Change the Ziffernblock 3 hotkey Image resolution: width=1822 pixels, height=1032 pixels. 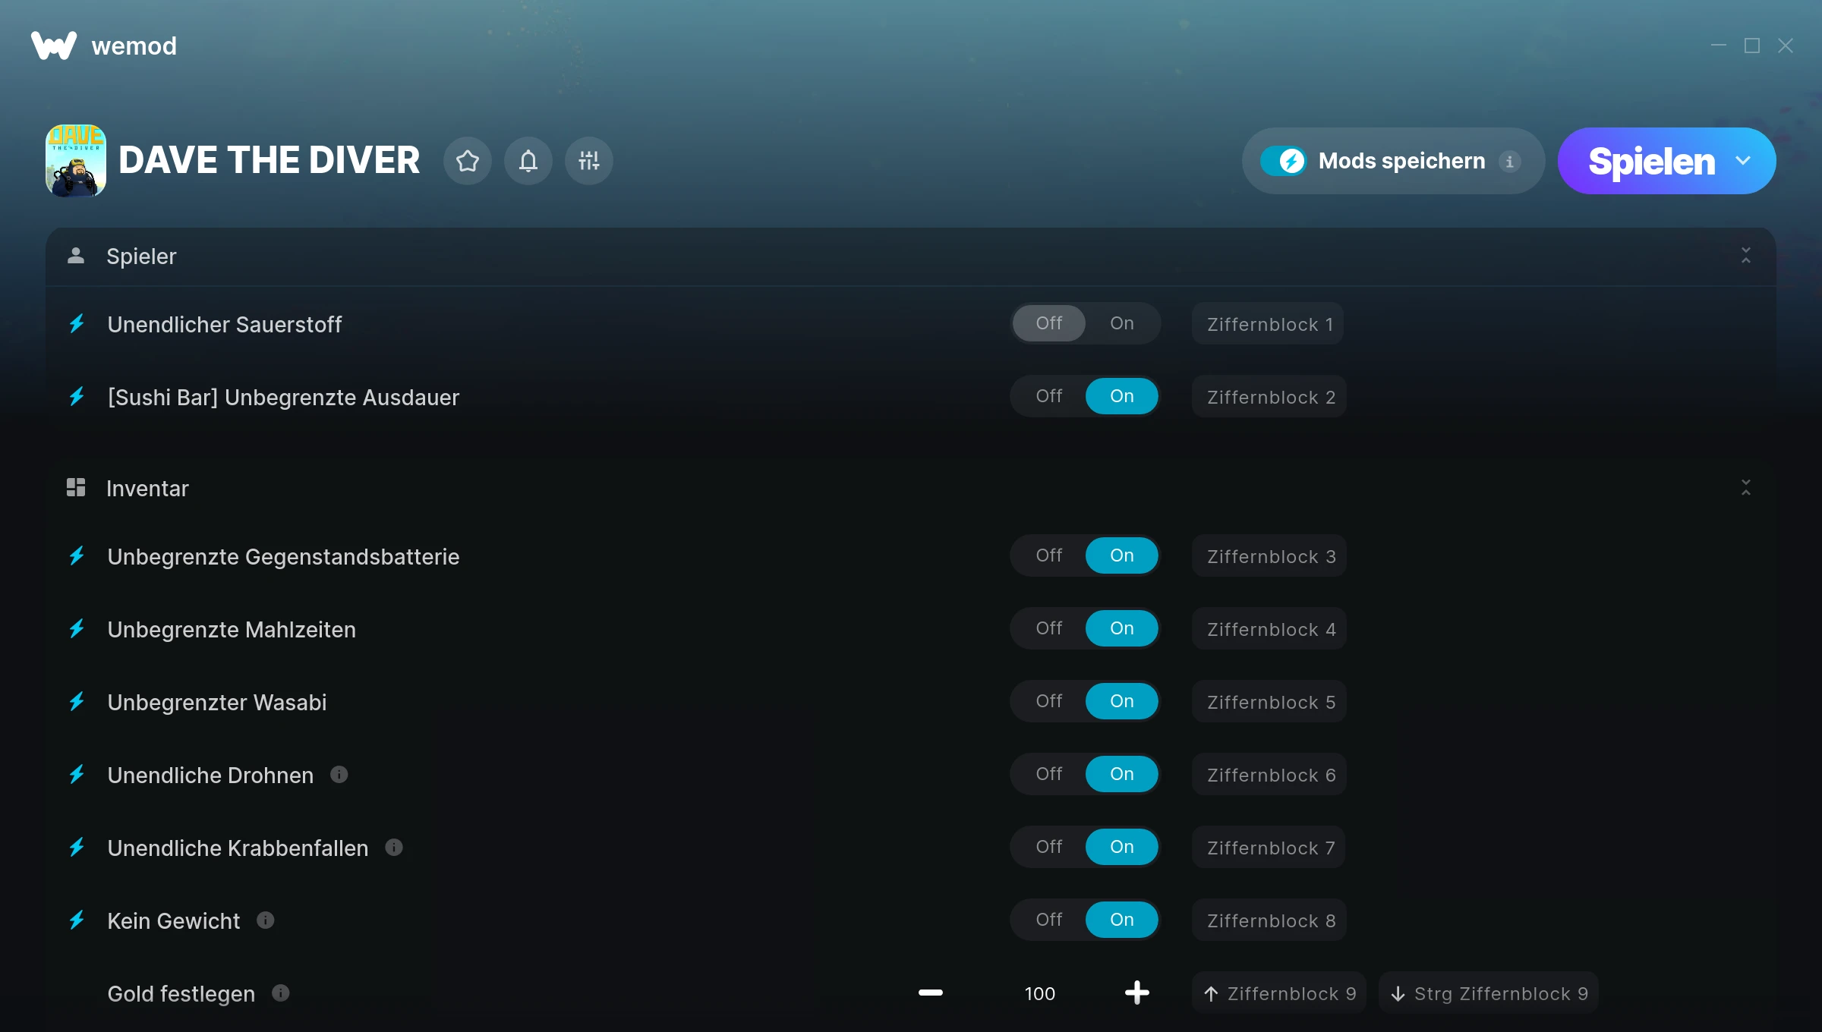click(1270, 556)
